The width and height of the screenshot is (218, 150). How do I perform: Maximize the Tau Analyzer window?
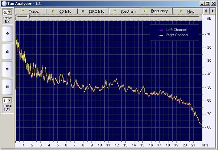click(x=207, y=4)
